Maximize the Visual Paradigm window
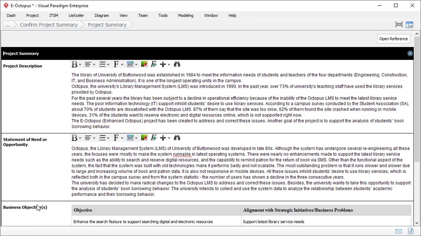The width and height of the screenshot is (421, 236). point(396,6)
